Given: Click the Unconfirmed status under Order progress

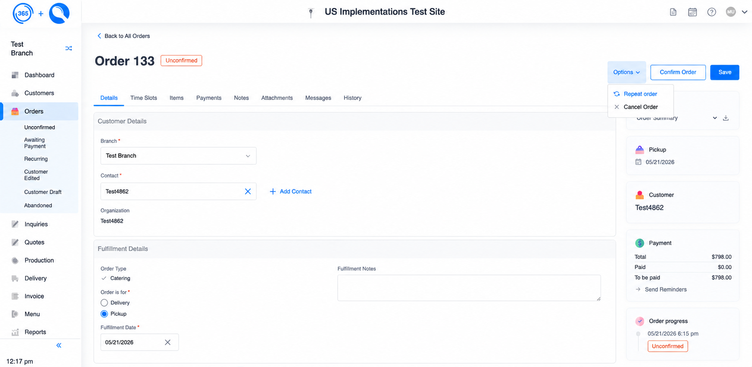Looking at the screenshot, I should click(667, 346).
